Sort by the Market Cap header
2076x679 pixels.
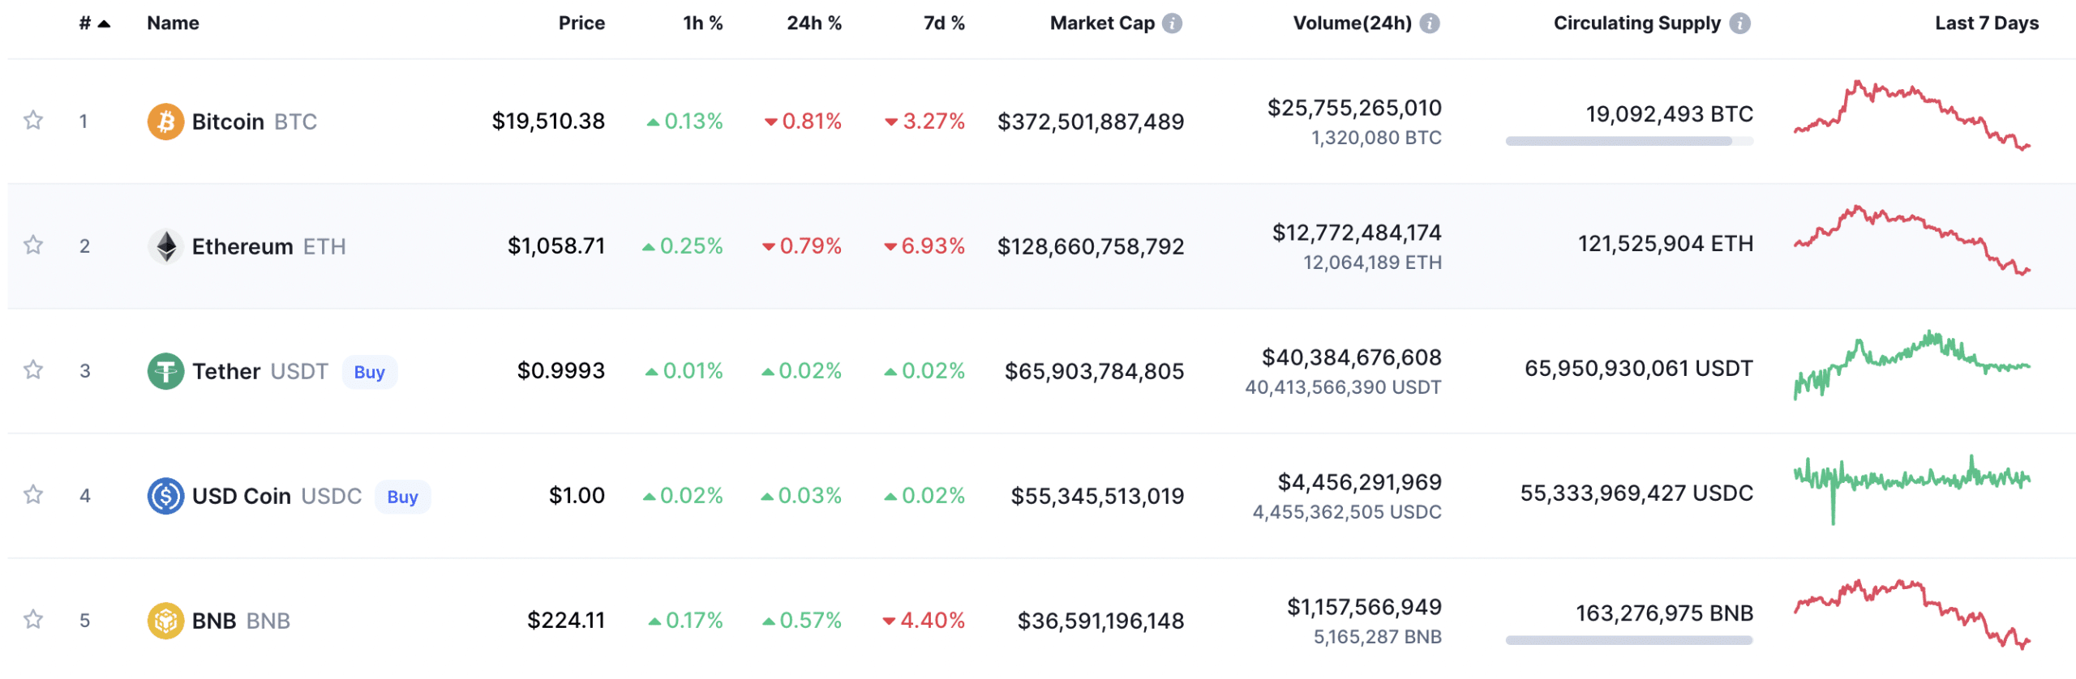(x=1102, y=23)
